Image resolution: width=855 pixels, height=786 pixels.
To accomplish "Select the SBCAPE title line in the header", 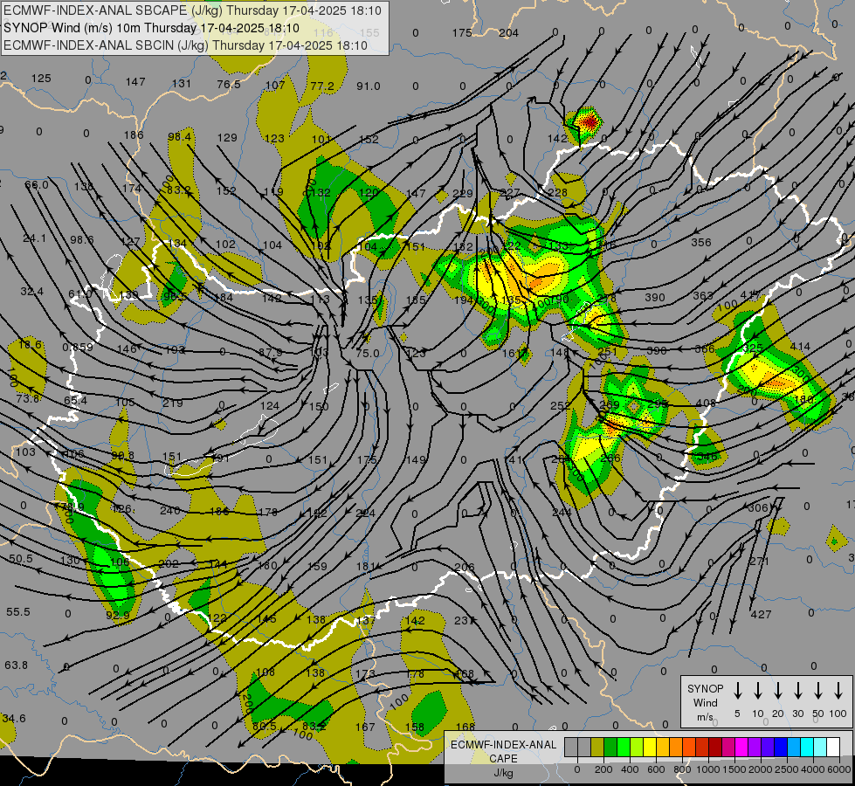I will click(x=192, y=10).
